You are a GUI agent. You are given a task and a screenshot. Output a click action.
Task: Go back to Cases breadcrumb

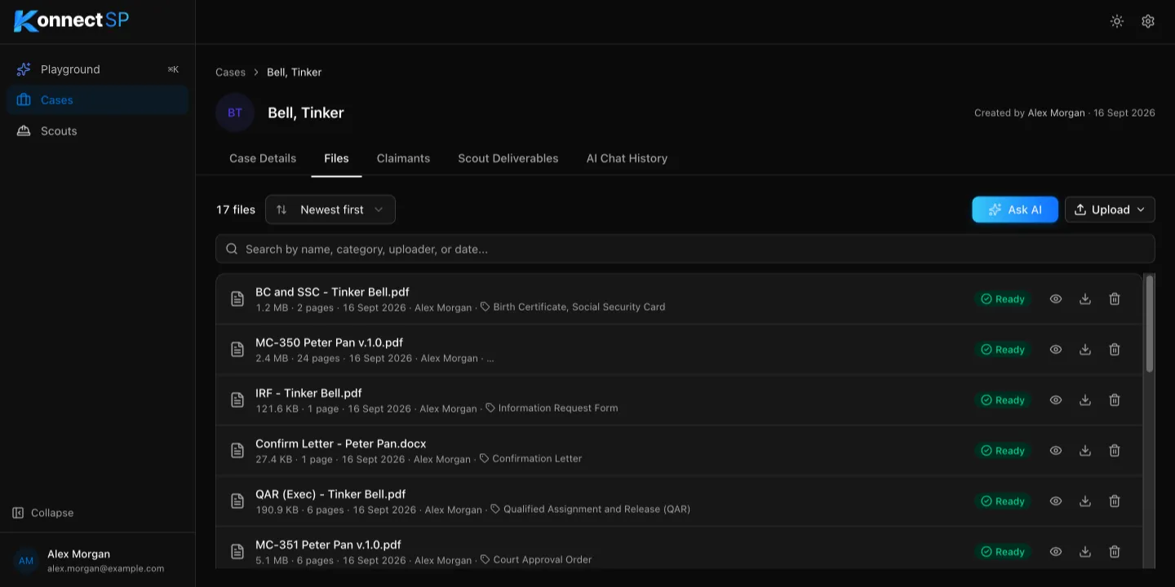pyautogui.click(x=230, y=72)
